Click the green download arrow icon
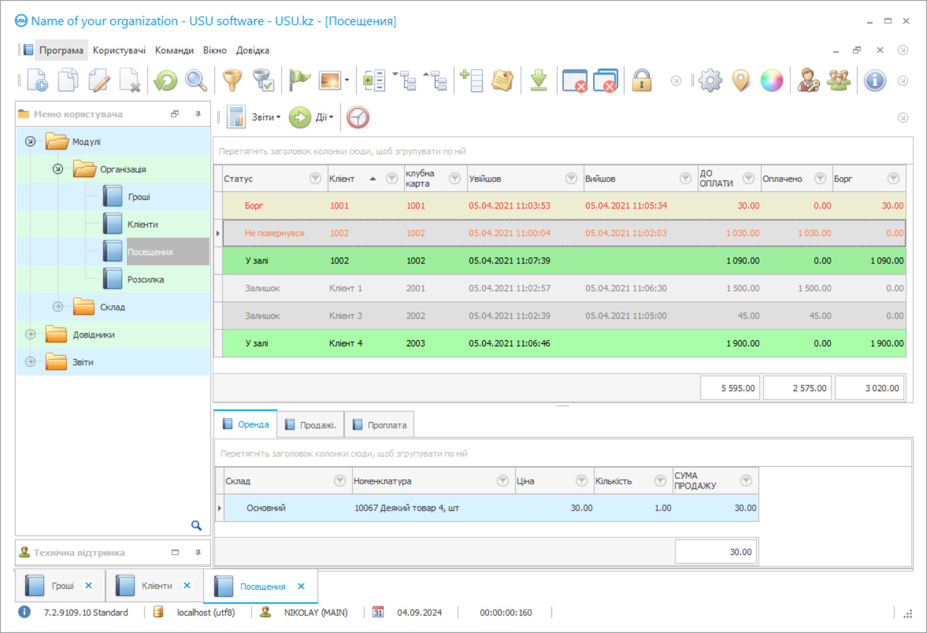This screenshot has width=927, height=633. point(538,81)
